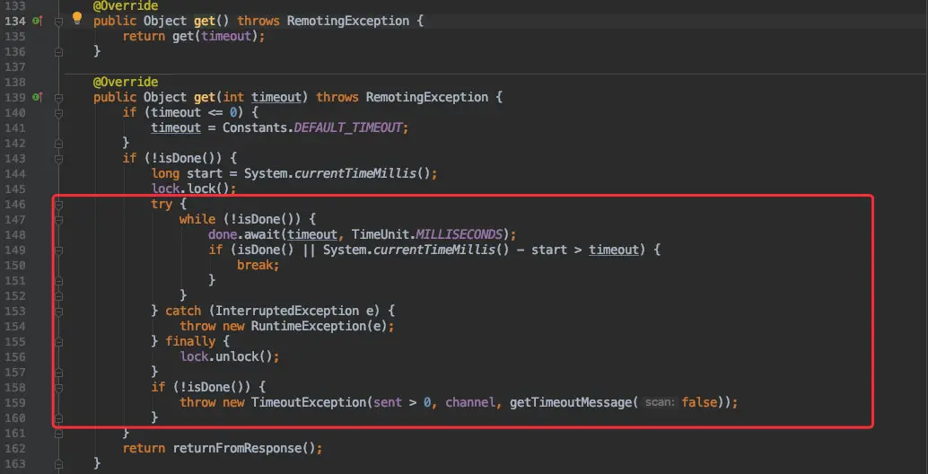Click RuntimeException on line 154
Viewport: 928px width, 474px height.
tap(309, 326)
